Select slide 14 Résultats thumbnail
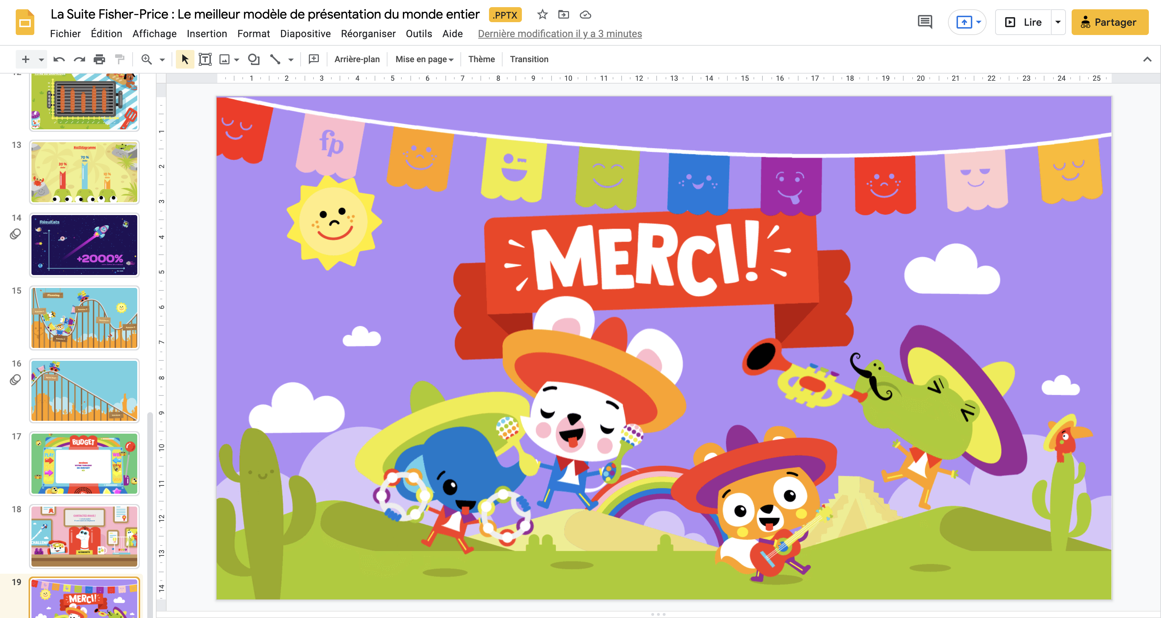 [84, 245]
